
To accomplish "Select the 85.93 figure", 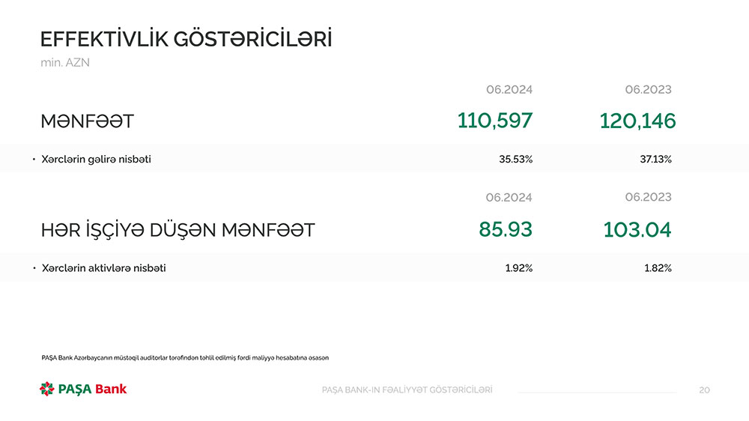I will click(x=506, y=229).
